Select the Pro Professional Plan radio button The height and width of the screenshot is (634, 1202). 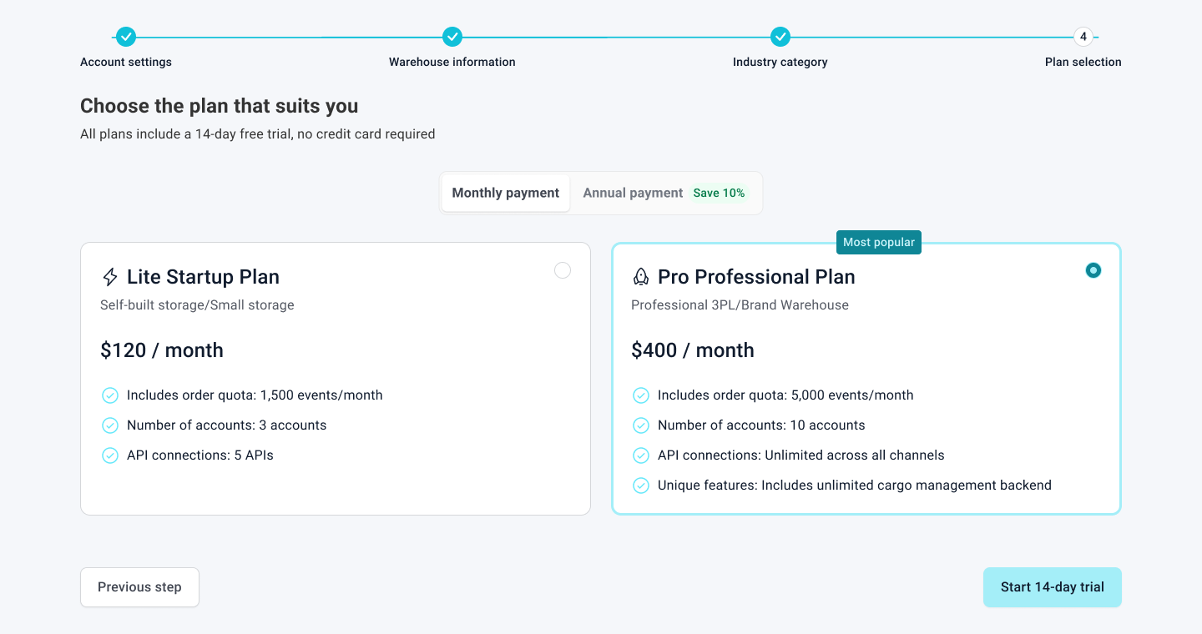click(x=1093, y=270)
